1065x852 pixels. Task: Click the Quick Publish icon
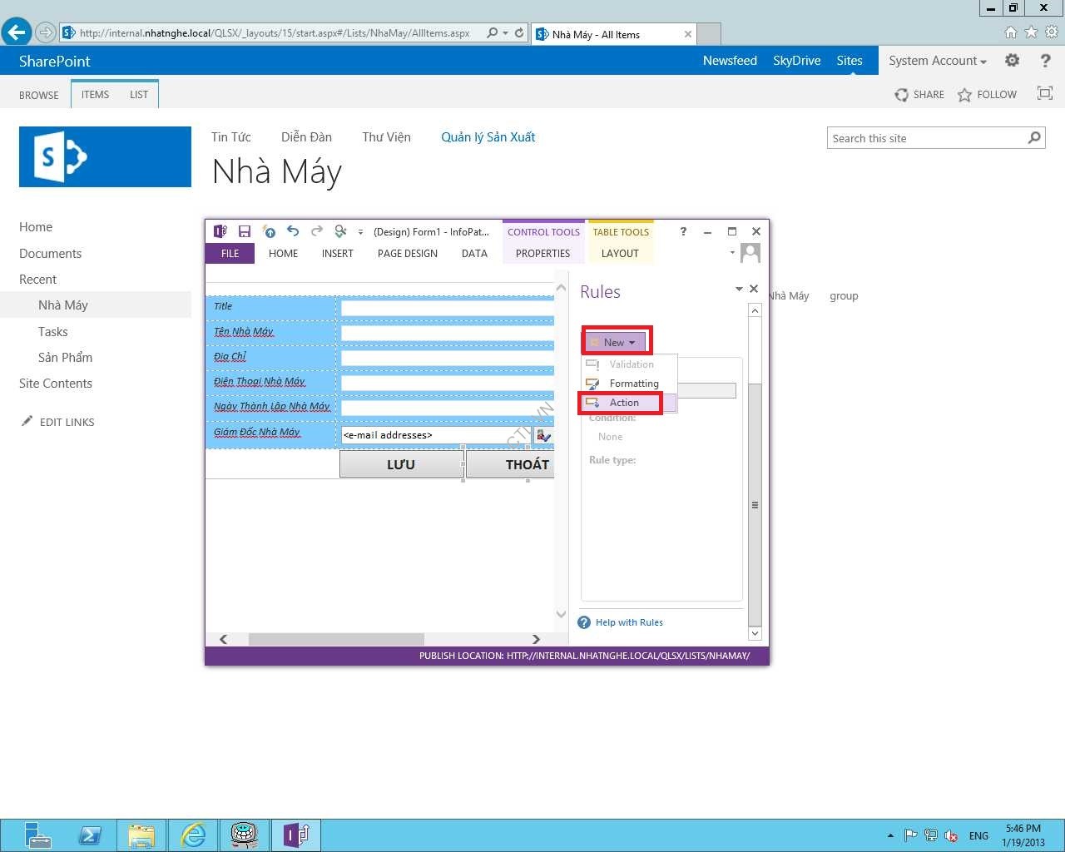pos(269,232)
